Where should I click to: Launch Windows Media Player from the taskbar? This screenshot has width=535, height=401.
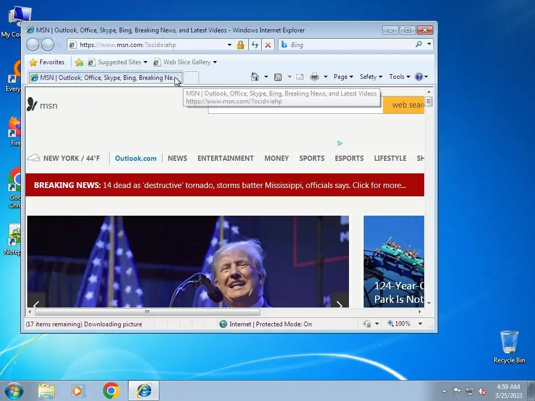pyautogui.click(x=78, y=391)
